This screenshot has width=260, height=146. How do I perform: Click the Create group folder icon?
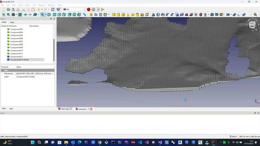pyautogui.click(x=96, y=15)
